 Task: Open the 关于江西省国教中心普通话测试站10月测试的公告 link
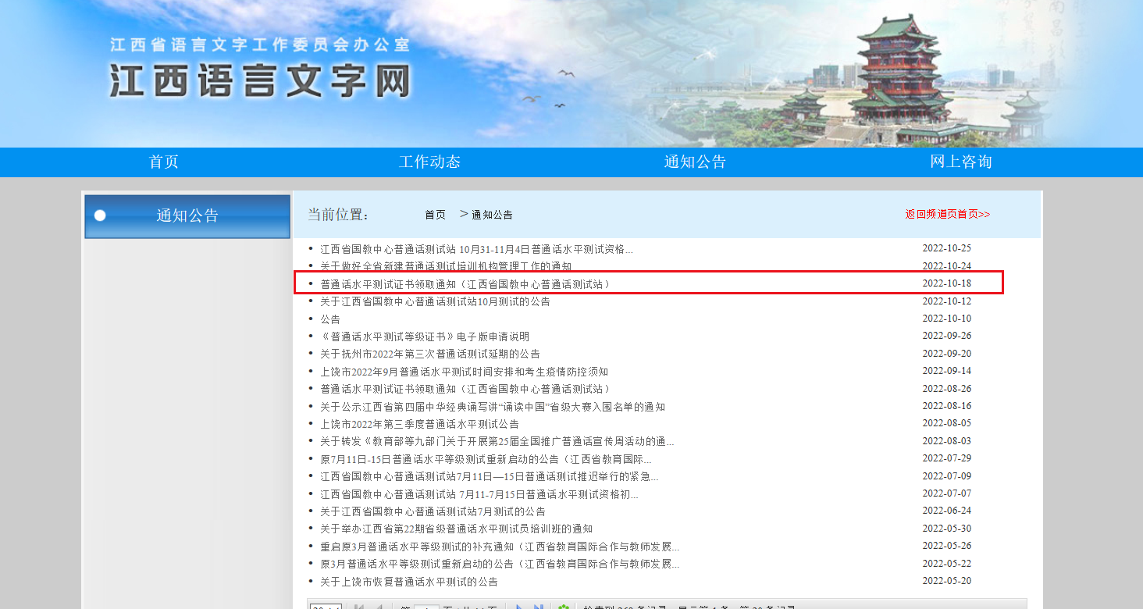pos(435,301)
